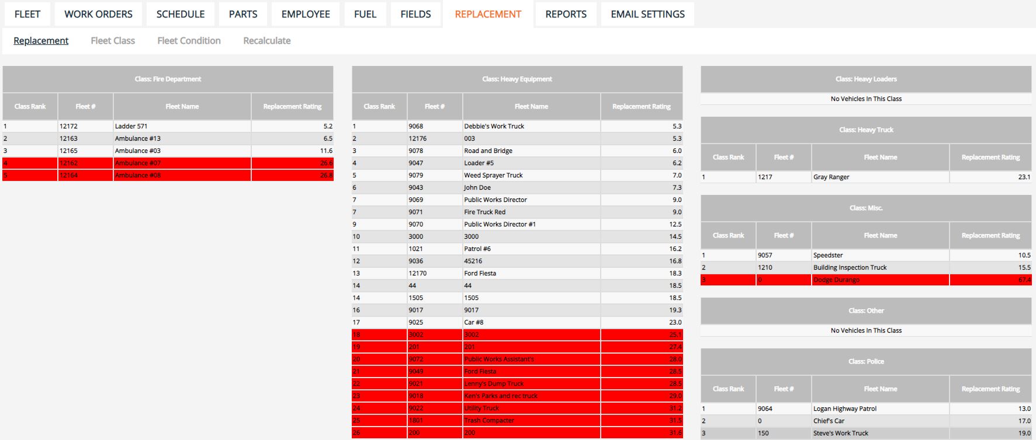Select the REPLACEMENT tab

coord(488,14)
